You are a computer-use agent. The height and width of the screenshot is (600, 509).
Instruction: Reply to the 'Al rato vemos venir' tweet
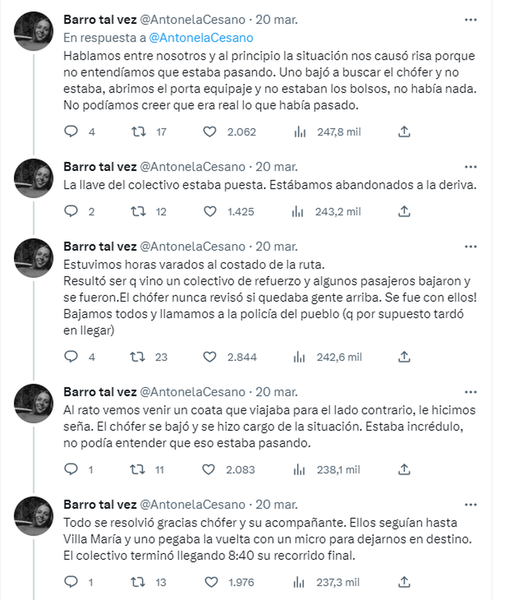pyautogui.click(x=71, y=470)
